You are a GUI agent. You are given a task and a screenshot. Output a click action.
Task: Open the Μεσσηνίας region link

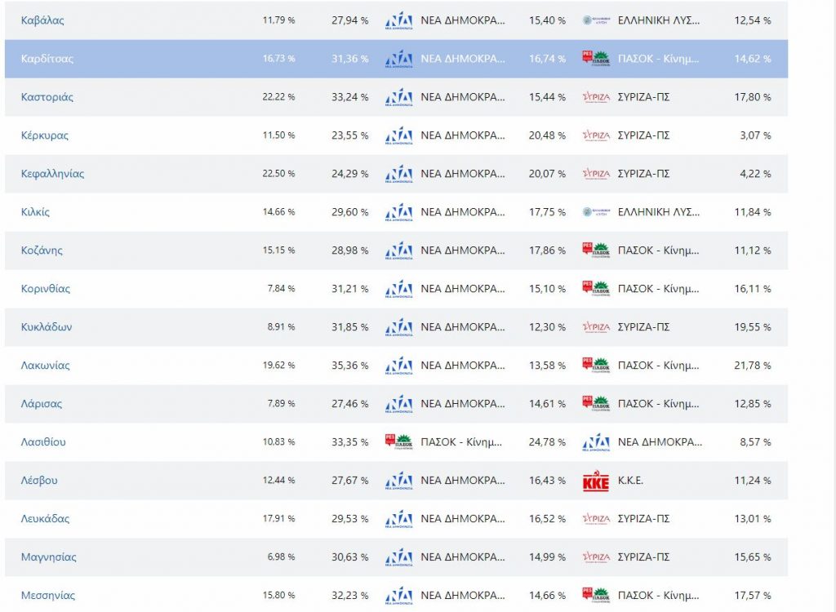(x=47, y=596)
